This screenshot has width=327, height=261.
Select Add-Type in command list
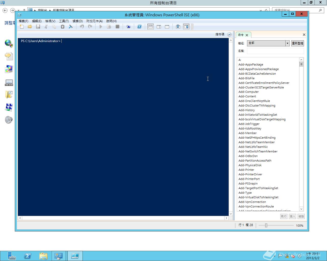(245, 193)
